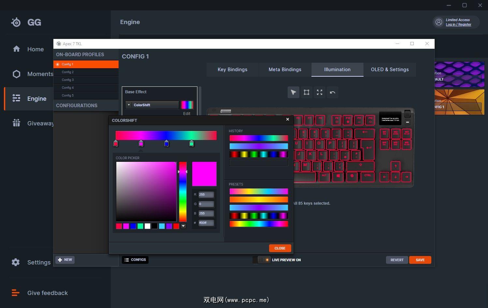Expand the color palette dropdown arrow

pos(183,226)
